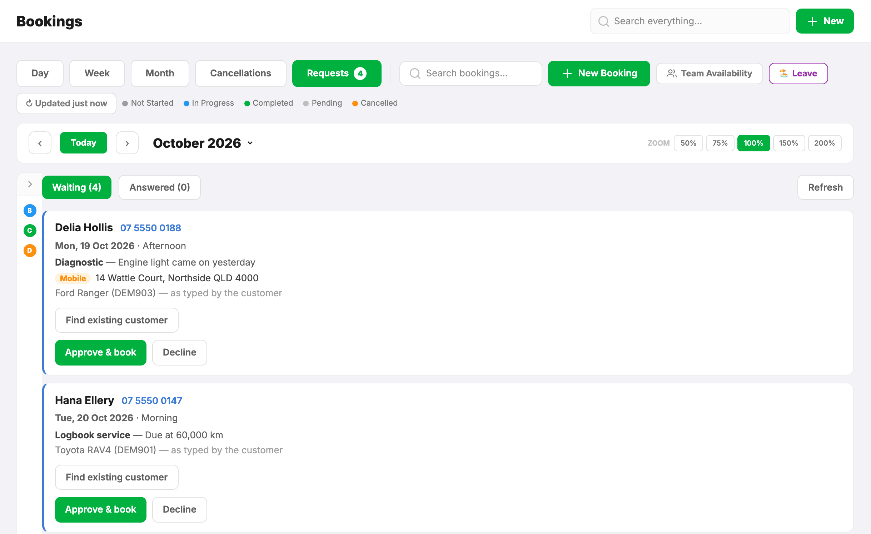Focus the Search bookings field
Viewport: 871px width, 534px height.
pos(471,74)
